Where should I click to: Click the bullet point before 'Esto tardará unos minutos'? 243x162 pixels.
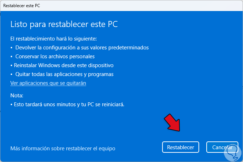point(11,104)
